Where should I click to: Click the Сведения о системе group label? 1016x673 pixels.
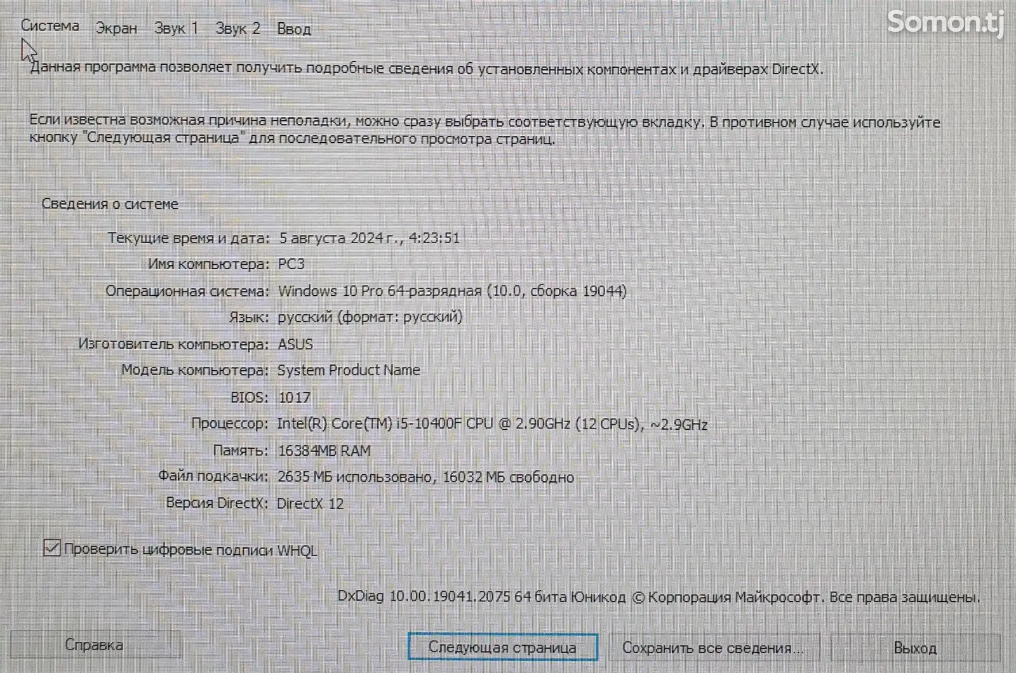(110, 204)
